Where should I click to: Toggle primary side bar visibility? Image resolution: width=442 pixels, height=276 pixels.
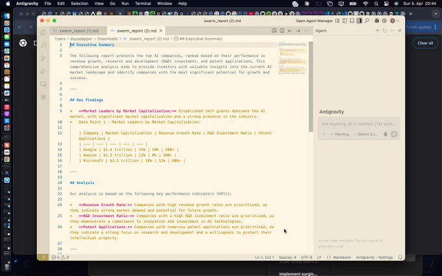pos(344,21)
